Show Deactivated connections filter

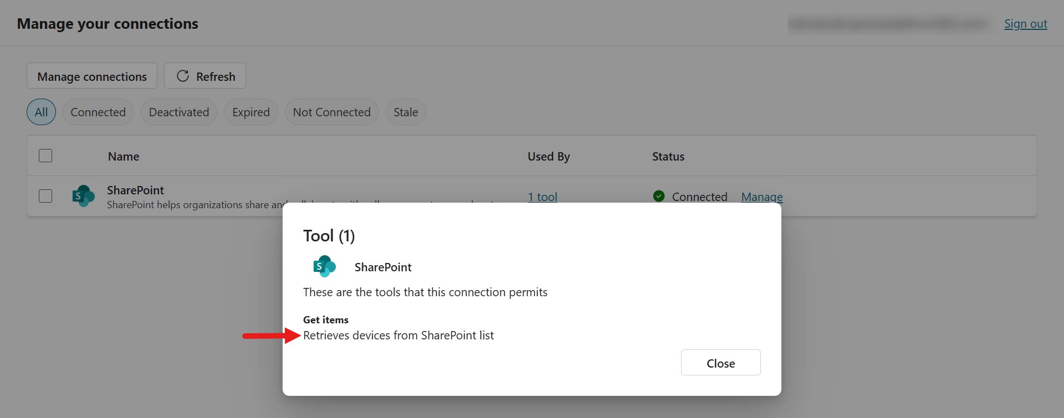click(x=179, y=112)
